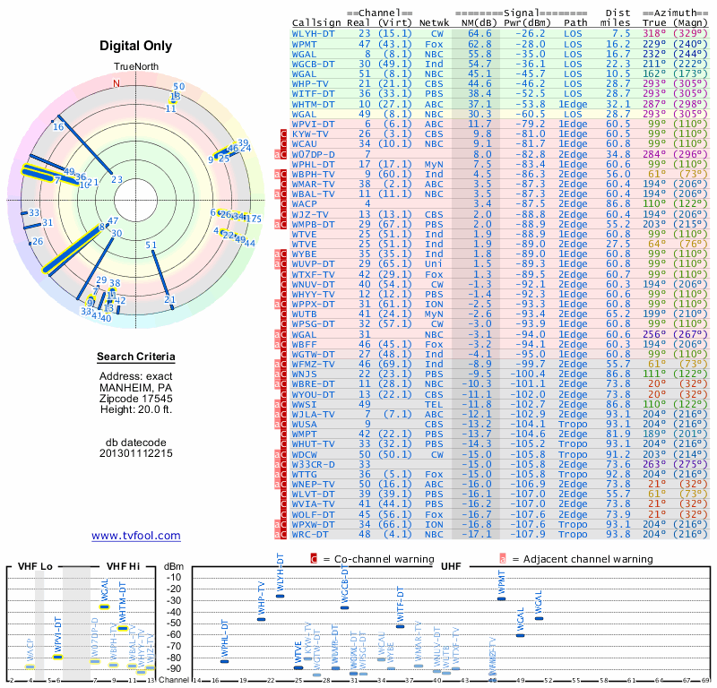717x688 pixels.
Task: Click the aC warning icon on WNJS row
Action: tap(281, 374)
